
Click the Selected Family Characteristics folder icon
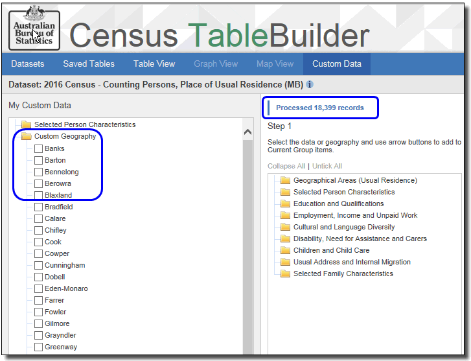[286, 274]
